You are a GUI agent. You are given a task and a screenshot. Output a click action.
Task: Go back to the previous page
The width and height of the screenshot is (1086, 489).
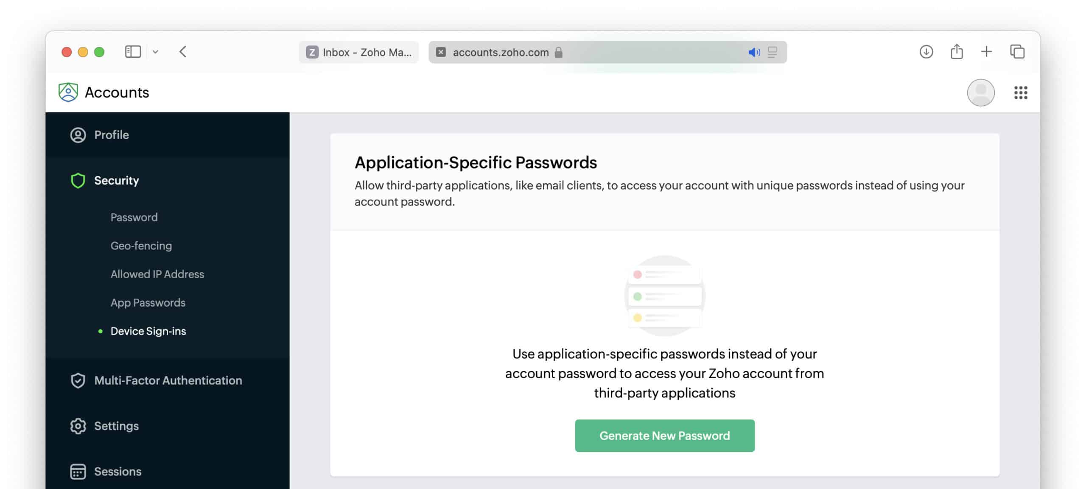click(183, 52)
